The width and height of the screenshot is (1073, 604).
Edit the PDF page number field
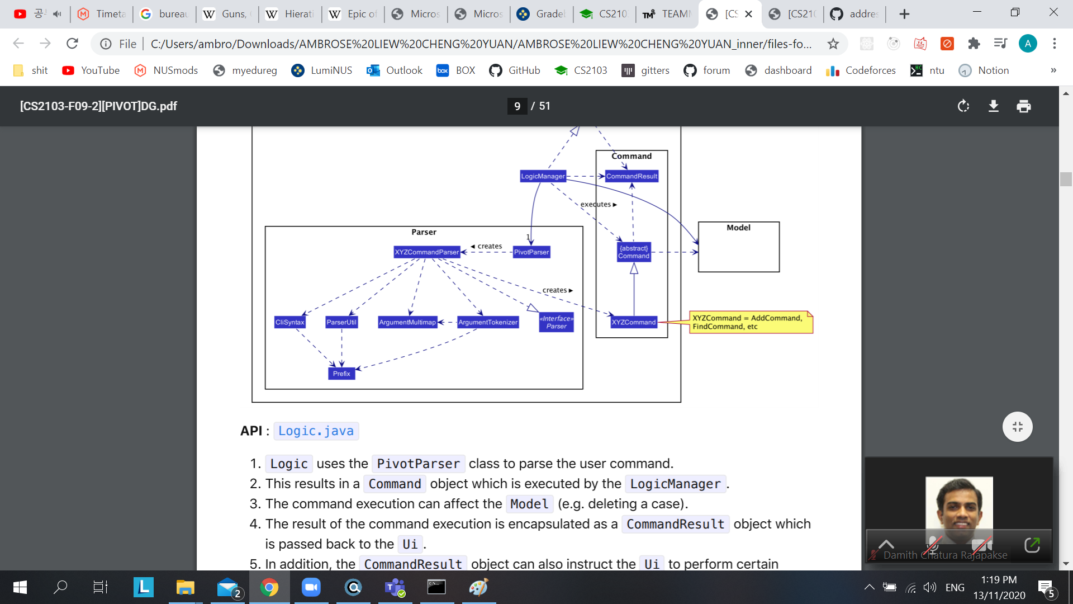click(517, 106)
